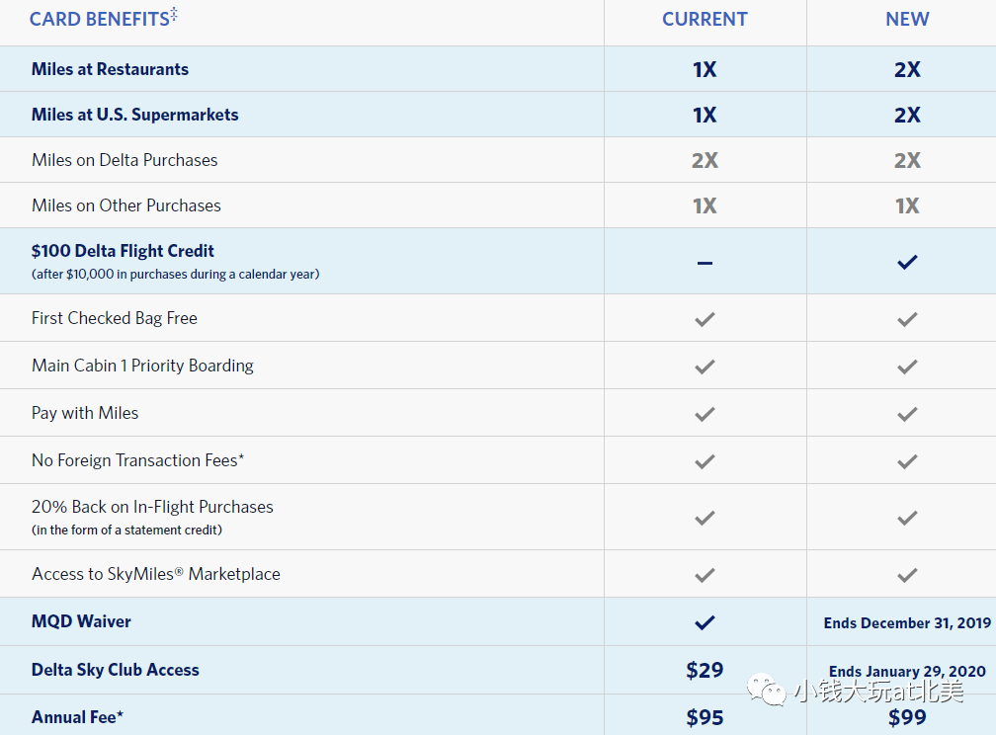The image size is (996, 735).
Task: Click the Miles on Other Purchases label
Action: tap(126, 205)
